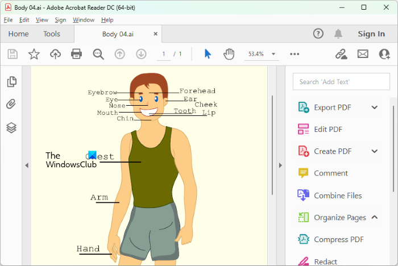Open the Layers panel
This screenshot has width=398, height=266.
coord(11,127)
